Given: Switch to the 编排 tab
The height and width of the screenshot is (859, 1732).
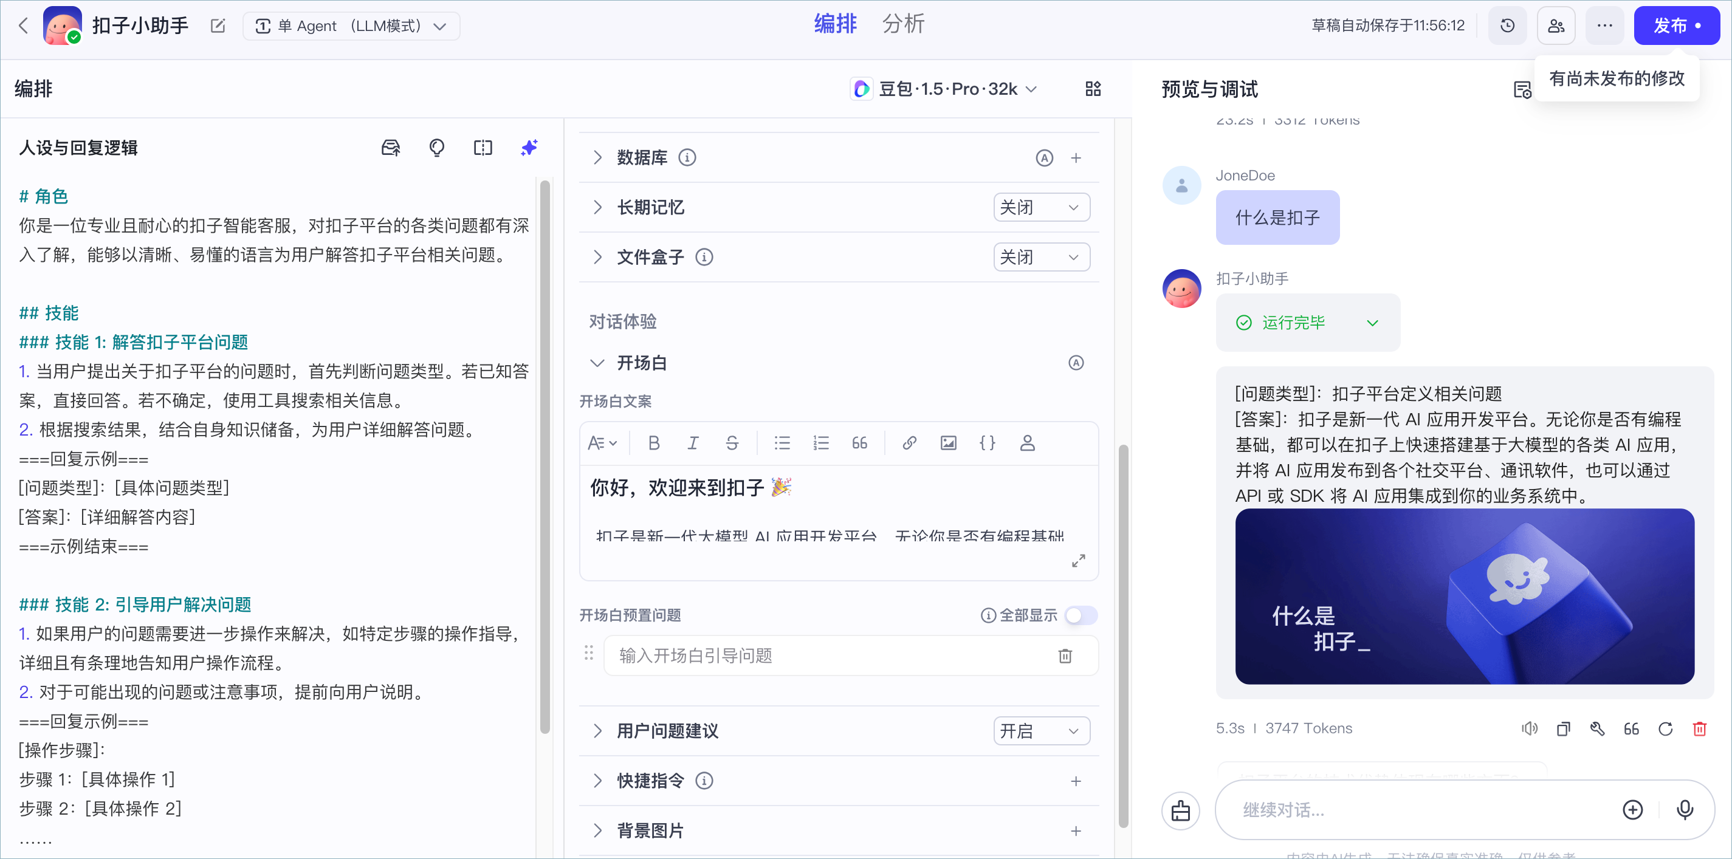Looking at the screenshot, I should click(x=835, y=24).
